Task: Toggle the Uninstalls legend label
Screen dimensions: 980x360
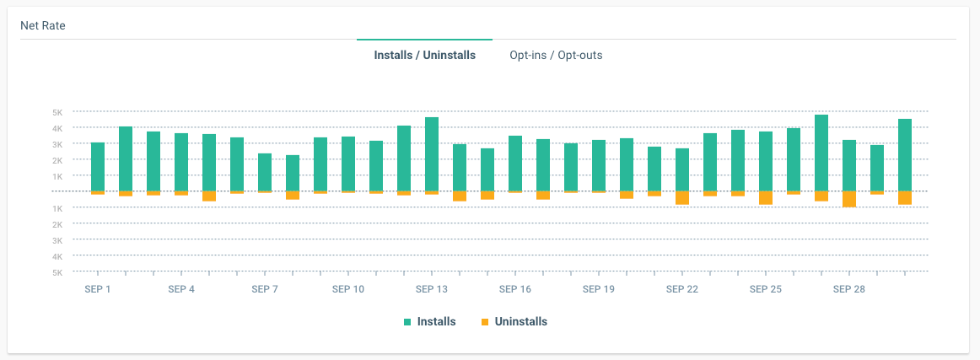Action: click(520, 322)
